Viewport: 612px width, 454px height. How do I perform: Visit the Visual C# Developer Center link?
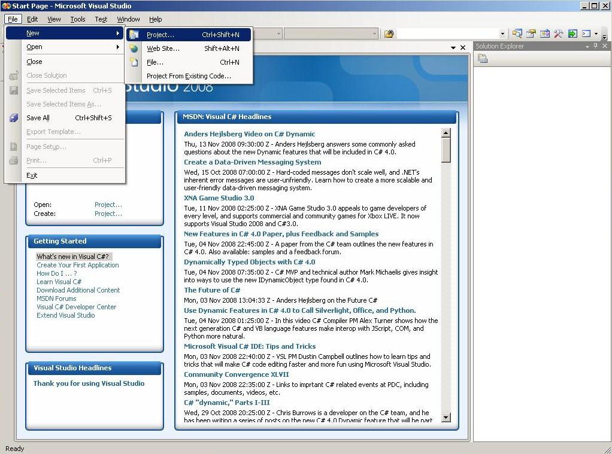[76, 307]
